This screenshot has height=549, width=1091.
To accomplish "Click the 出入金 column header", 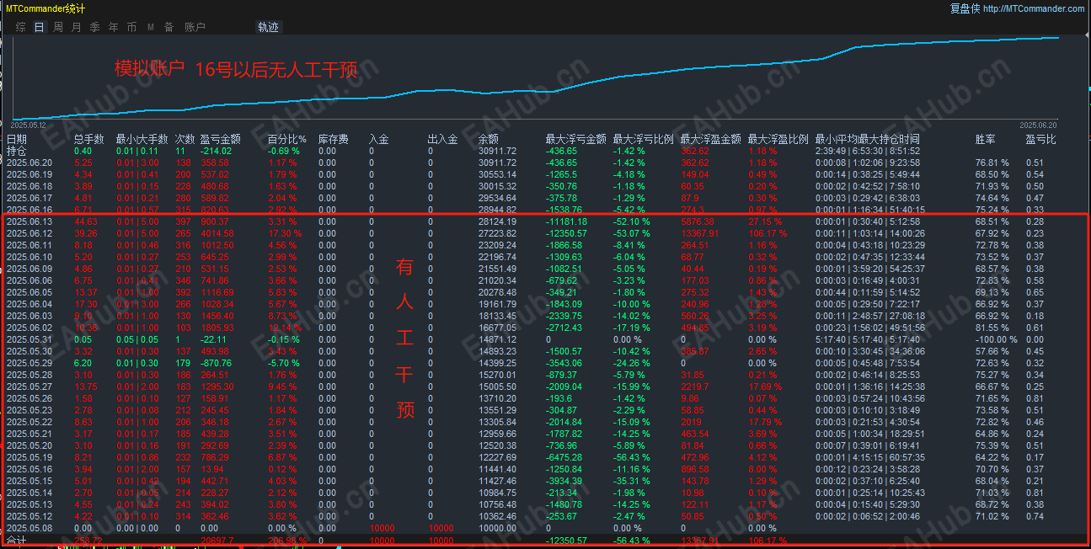I will [x=443, y=139].
